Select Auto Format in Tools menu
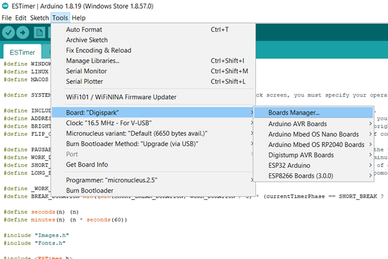Viewport: 388px width, 259px height. point(84,30)
